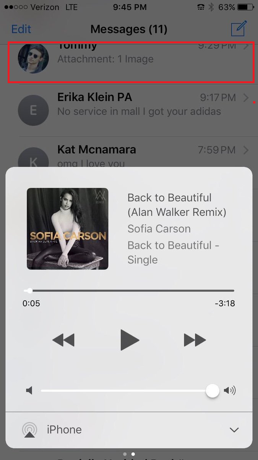Tap the compose new message icon
The image size is (258, 460).
[239, 28]
